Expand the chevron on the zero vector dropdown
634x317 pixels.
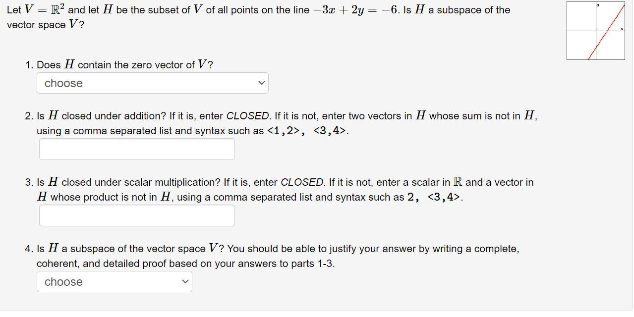point(261,83)
